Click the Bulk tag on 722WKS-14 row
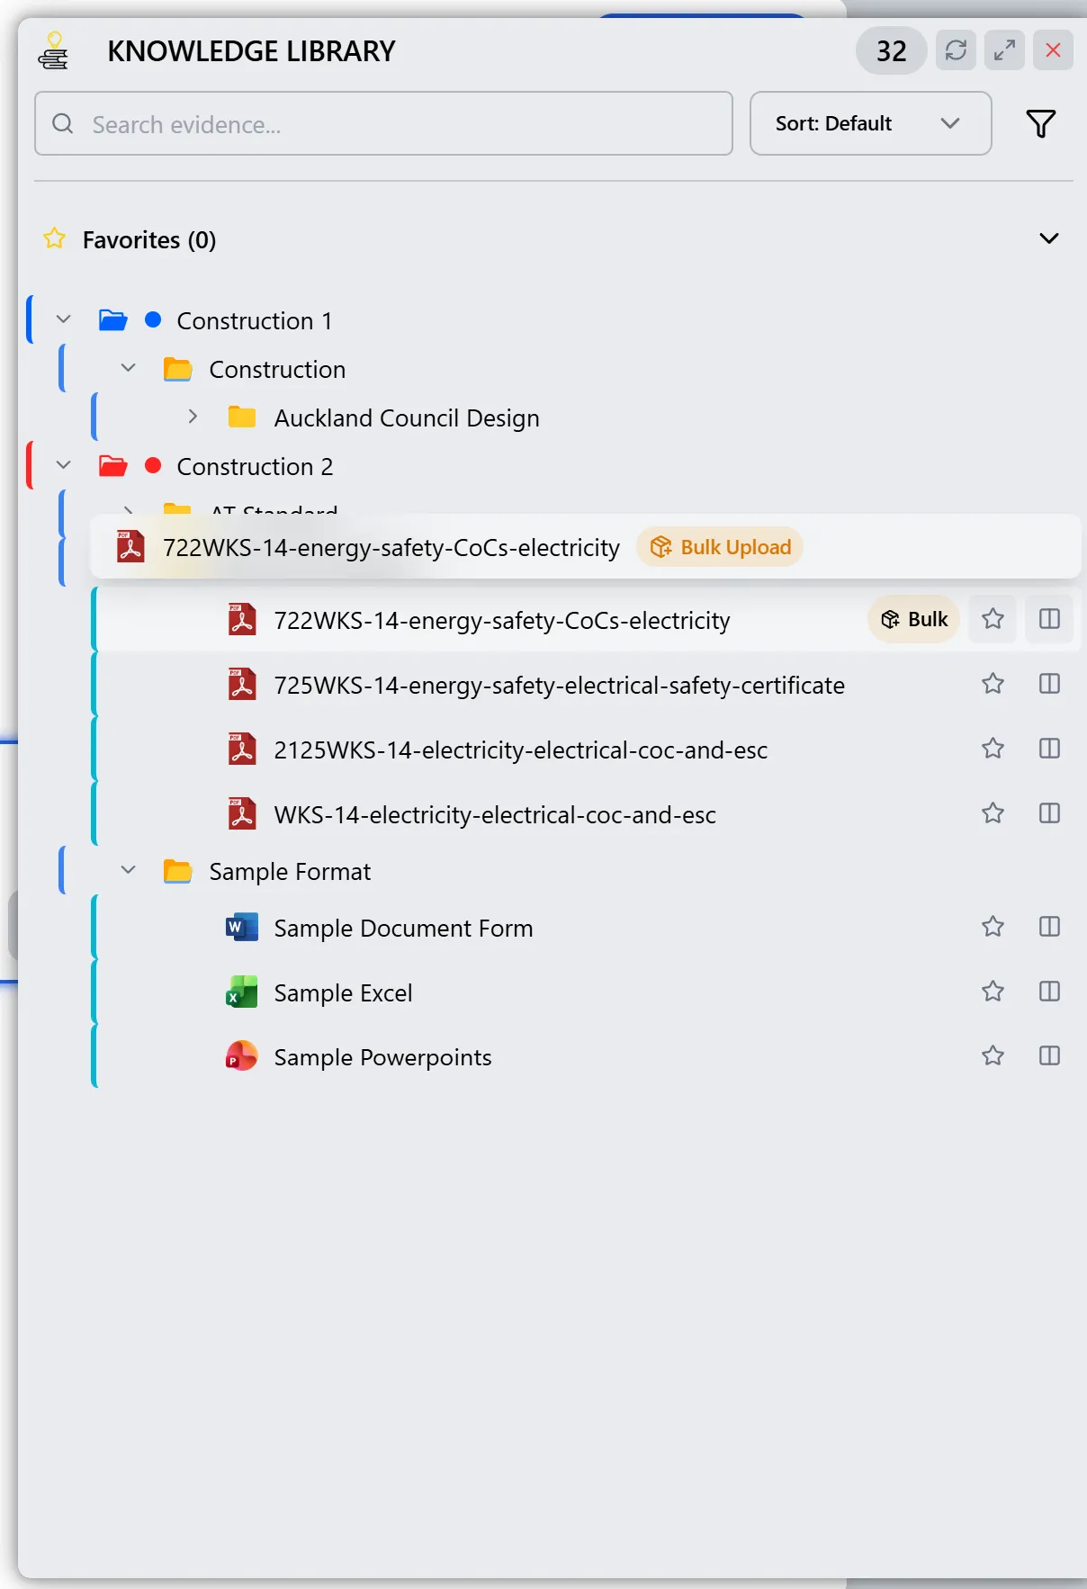 [x=914, y=619]
